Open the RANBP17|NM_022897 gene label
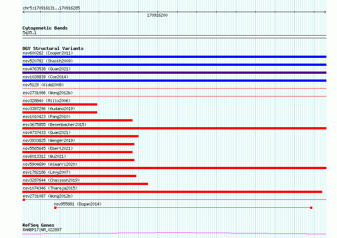337x238 pixels. (x=42, y=230)
